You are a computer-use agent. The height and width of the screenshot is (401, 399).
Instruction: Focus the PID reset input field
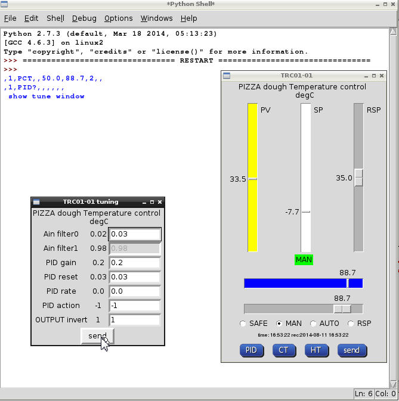tap(135, 277)
